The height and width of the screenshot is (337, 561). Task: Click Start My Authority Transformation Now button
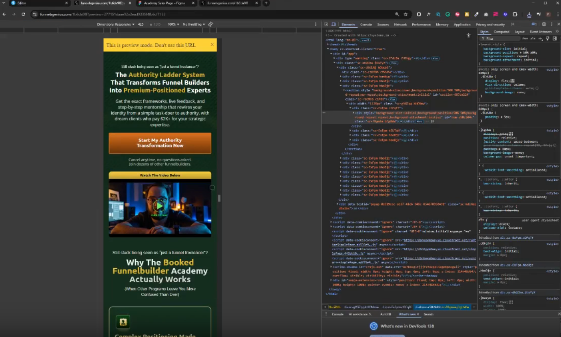tap(160, 143)
